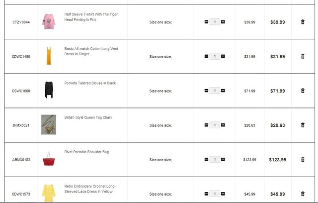
Task: Increase quantity of the yellow Lace Dress
Action: click(x=223, y=194)
